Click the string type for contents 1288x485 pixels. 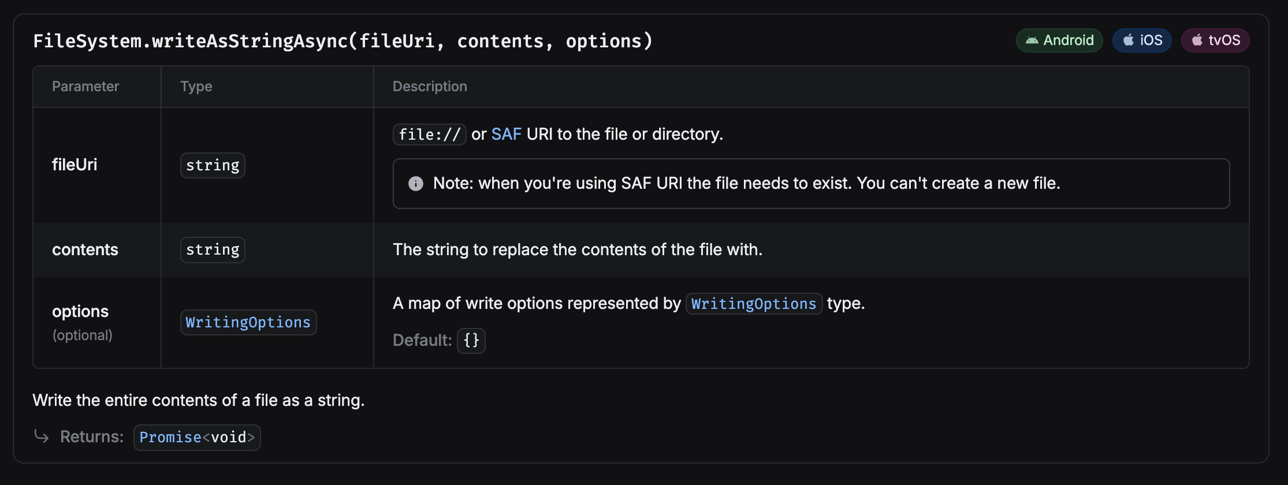pyautogui.click(x=213, y=250)
